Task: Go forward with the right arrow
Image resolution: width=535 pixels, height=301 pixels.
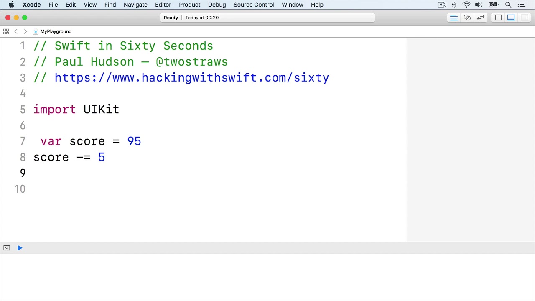Action: tap(25, 31)
